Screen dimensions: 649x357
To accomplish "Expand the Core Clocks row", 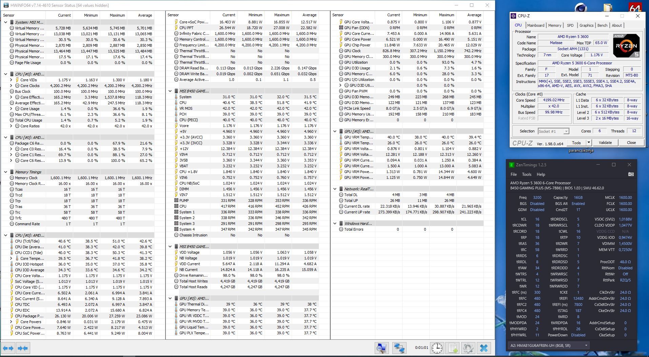I will (x=11, y=86).
